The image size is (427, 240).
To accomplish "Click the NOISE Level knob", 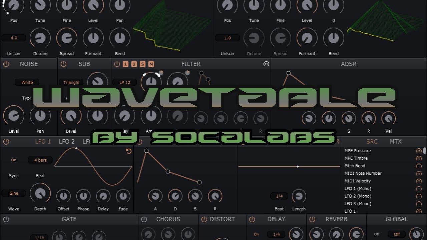I will [x=14, y=116].
